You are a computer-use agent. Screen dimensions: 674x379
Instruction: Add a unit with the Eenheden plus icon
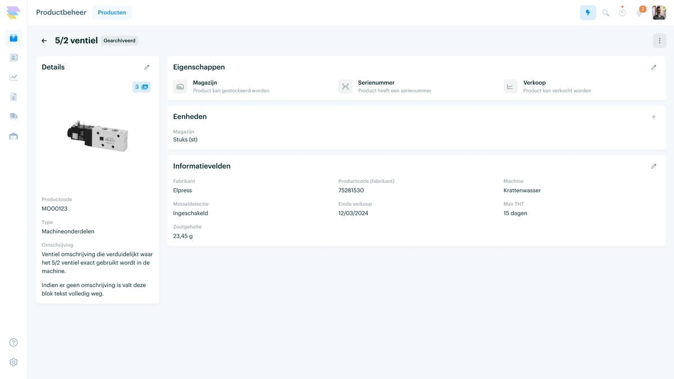[654, 117]
